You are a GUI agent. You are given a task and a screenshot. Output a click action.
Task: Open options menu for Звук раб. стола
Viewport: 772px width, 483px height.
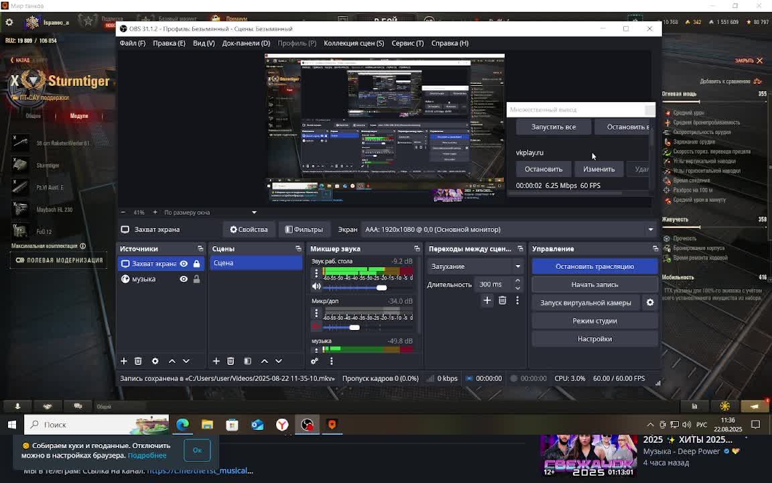point(316,273)
